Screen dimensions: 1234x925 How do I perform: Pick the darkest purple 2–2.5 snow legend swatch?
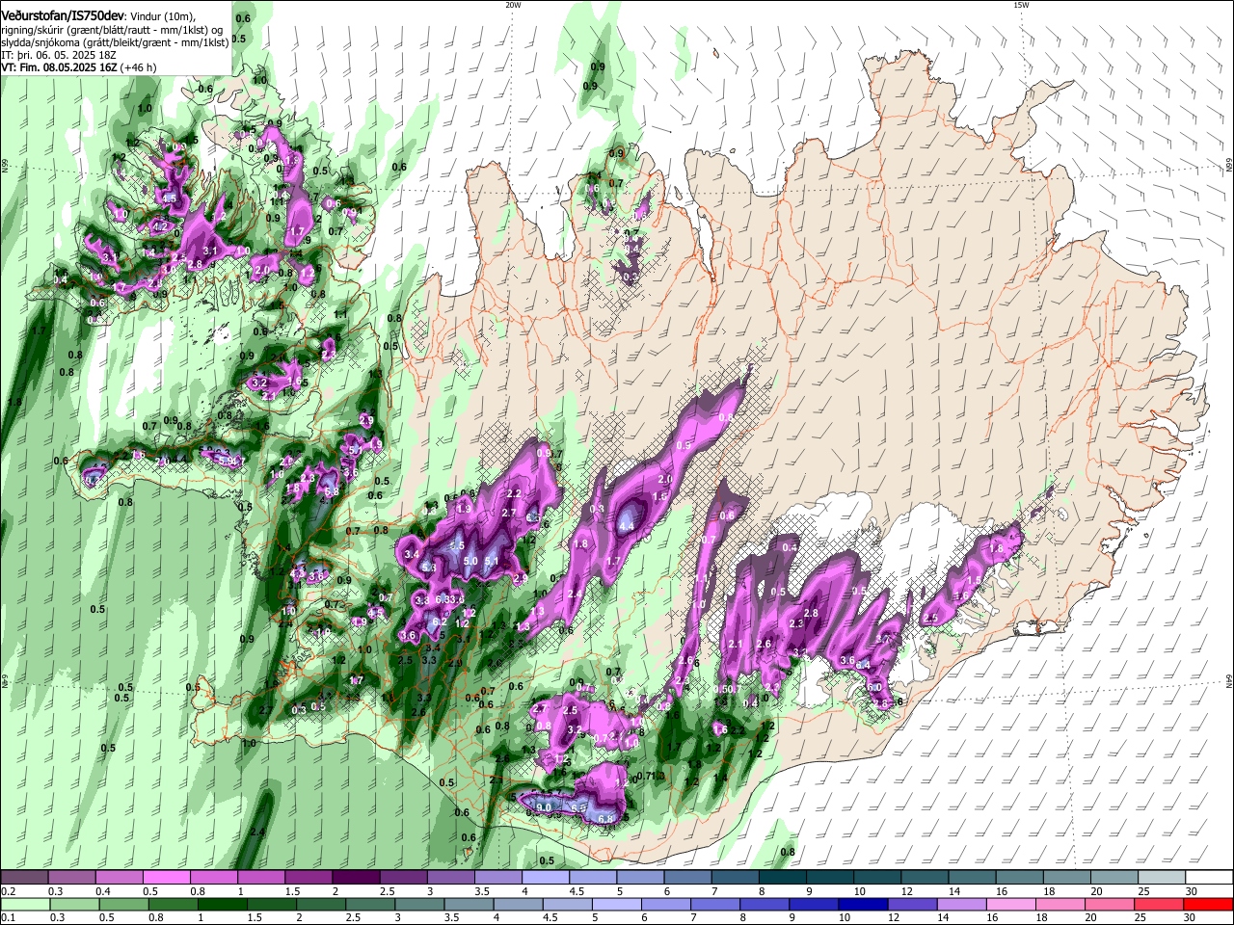click(356, 878)
